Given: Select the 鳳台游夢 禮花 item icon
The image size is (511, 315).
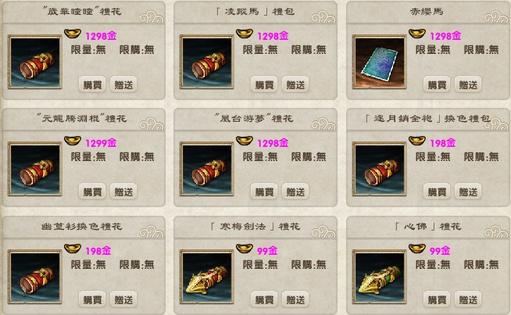Looking at the screenshot, I should coord(206,169).
